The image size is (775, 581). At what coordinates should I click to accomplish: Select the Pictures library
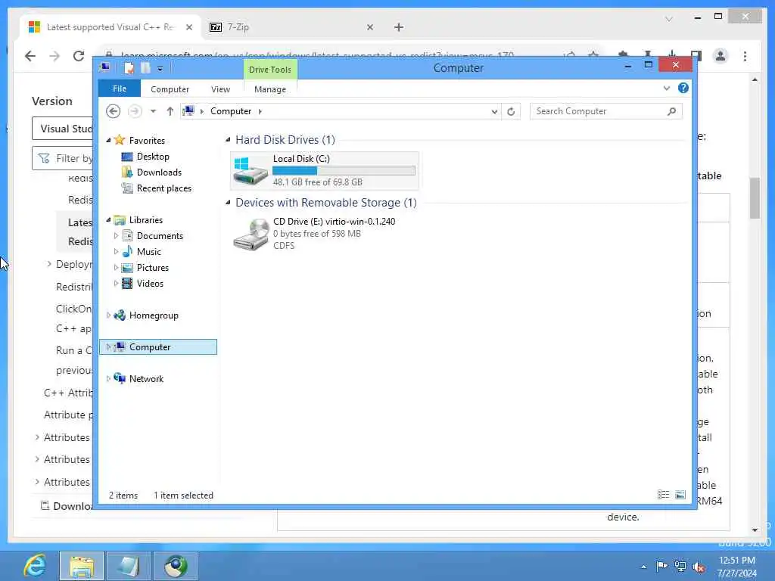coord(152,268)
